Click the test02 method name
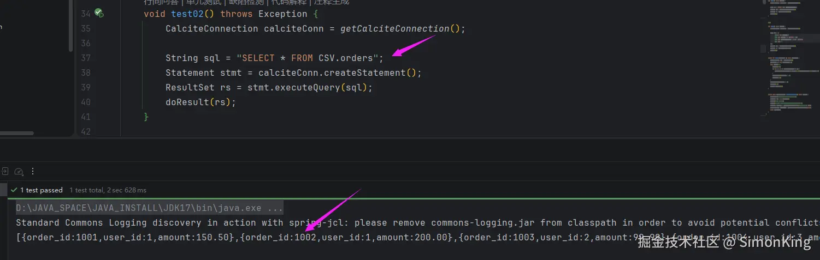The width and height of the screenshot is (820, 260). pos(187,14)
